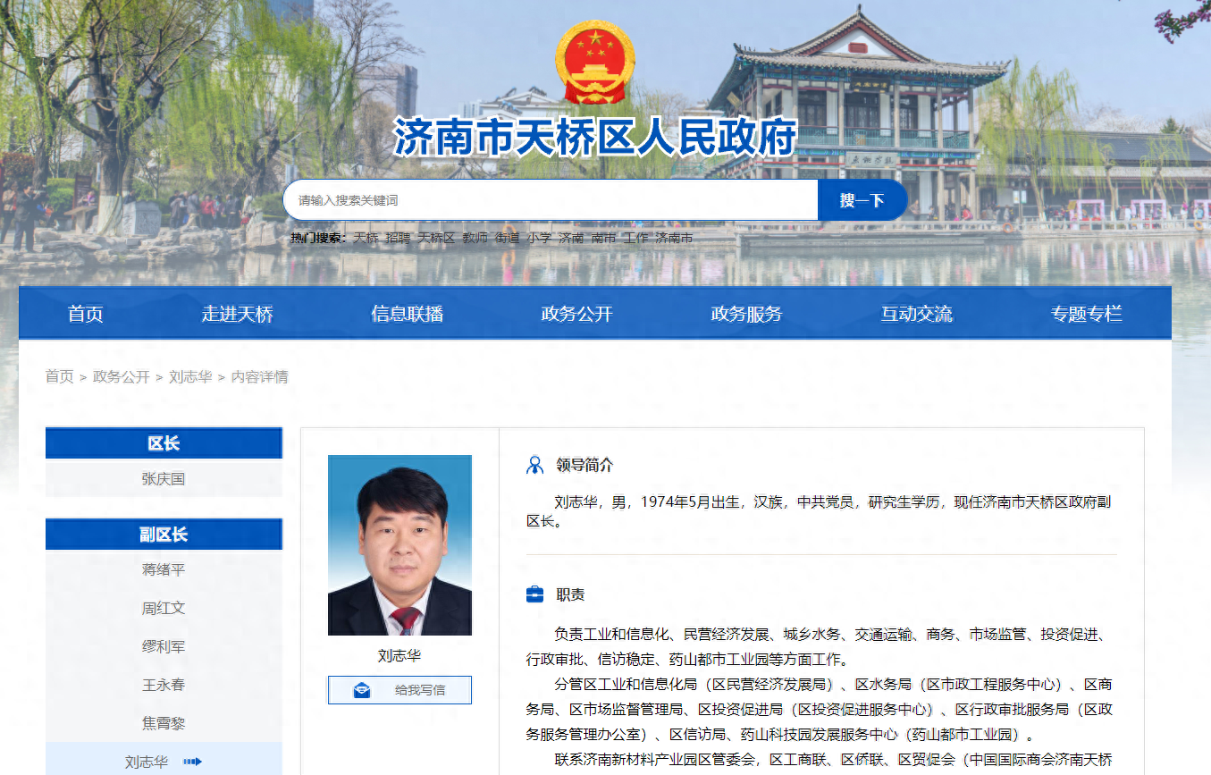Viewport: 1211px width, 775px height.
Task: Go to 首页 via the navigation bar
Action: tap(84, 314)
